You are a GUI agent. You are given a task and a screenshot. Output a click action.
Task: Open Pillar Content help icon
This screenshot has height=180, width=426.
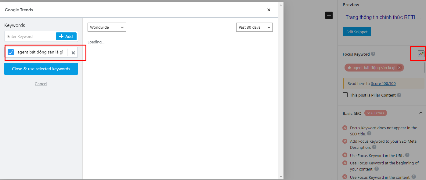(x=399, y=95)
